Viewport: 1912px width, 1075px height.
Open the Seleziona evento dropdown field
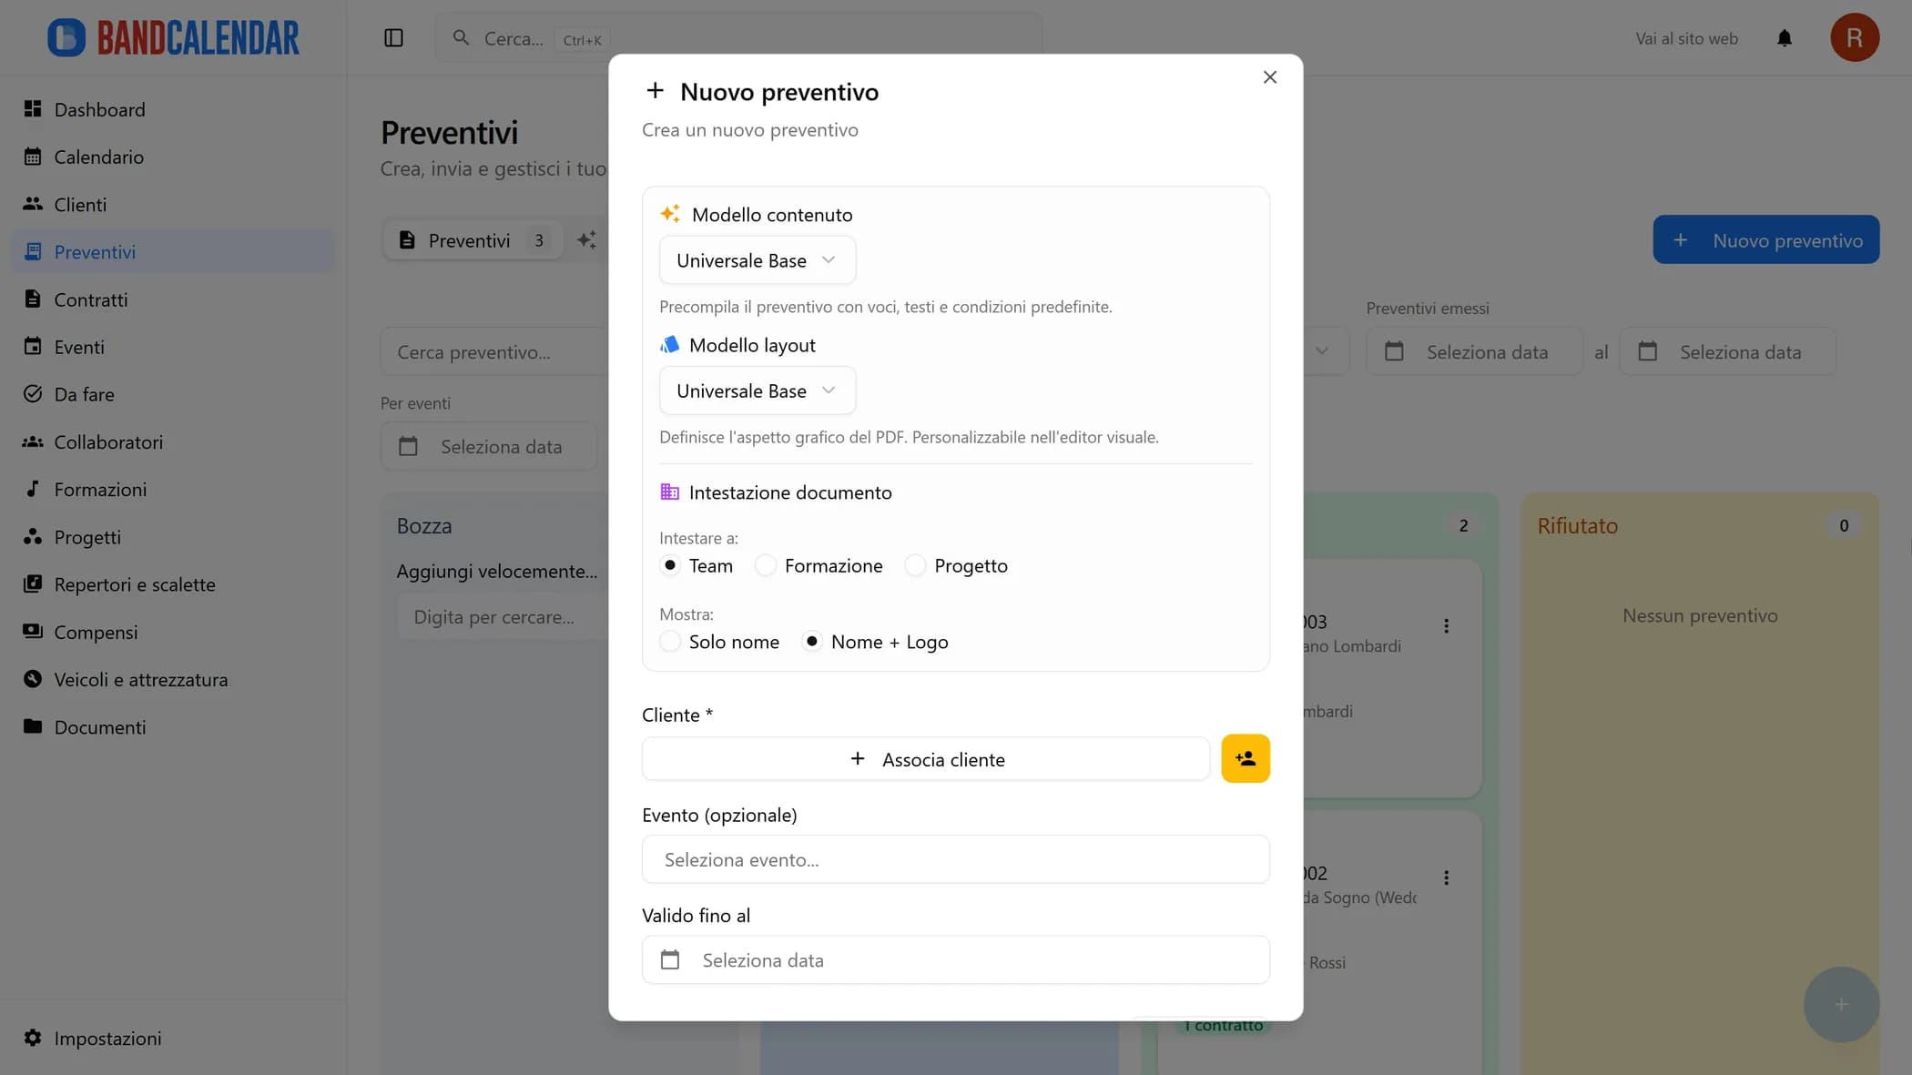(x=956, y=859)
